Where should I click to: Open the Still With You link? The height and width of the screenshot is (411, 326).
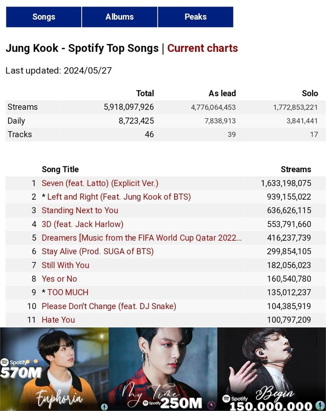click(x=66, y=265)
